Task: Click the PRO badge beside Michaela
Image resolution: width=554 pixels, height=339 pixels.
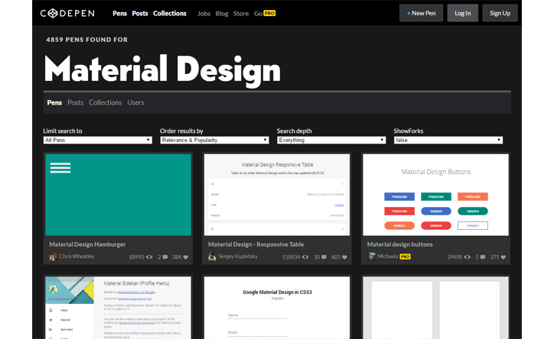Action: click(405, 257)
